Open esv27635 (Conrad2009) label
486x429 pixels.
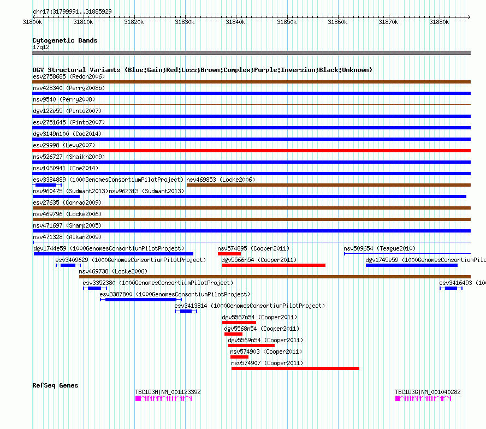pos(67,202)
